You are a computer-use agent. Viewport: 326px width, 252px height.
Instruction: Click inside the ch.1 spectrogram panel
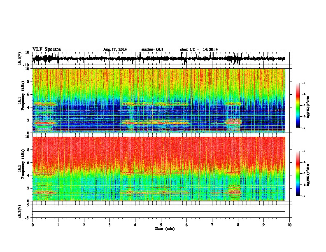[158, 100]
